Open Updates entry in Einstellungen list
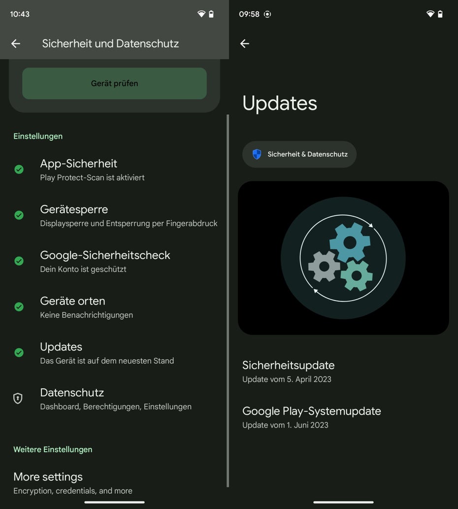The height and width of the screenshot is (509, 458). pos(114,353)
